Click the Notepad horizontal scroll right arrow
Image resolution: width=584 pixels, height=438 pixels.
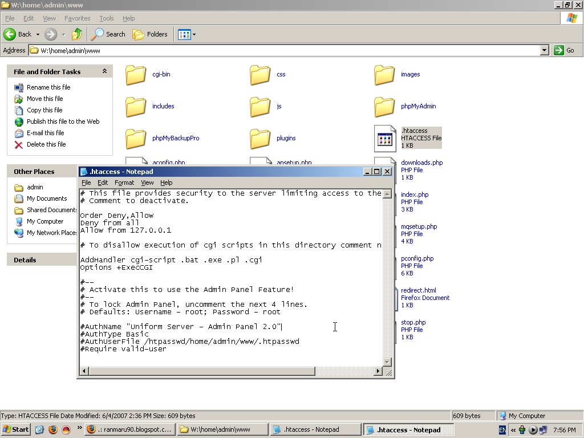coord(378,371)
